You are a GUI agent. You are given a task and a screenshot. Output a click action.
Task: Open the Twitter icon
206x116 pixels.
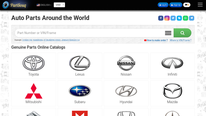[x=173, y=18]
